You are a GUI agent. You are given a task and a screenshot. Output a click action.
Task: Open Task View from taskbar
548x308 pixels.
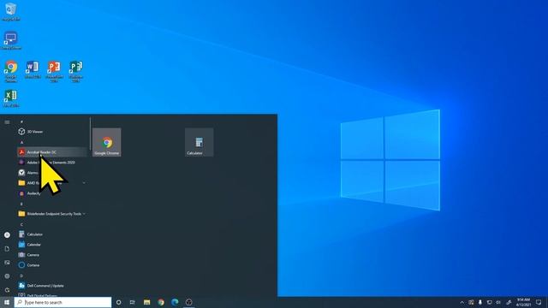133,302
